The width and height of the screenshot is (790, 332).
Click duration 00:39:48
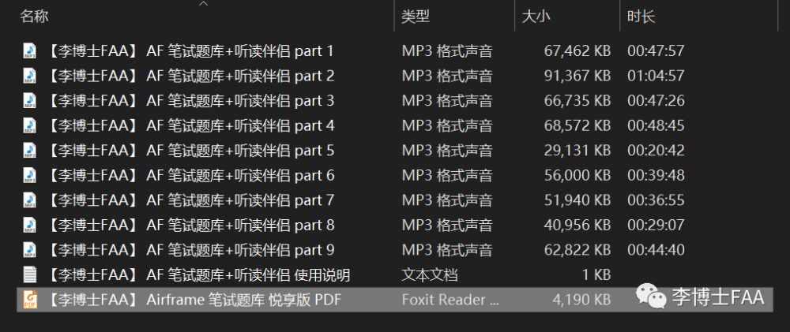[656, 175]
